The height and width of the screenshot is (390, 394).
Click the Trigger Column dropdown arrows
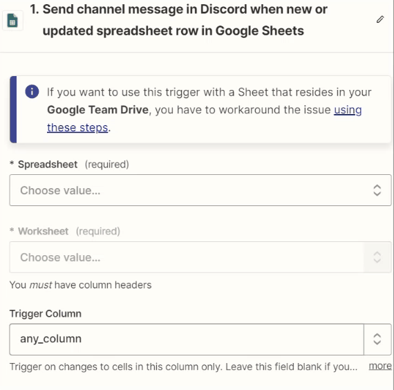pyautogui.click(x=377, y=340)
